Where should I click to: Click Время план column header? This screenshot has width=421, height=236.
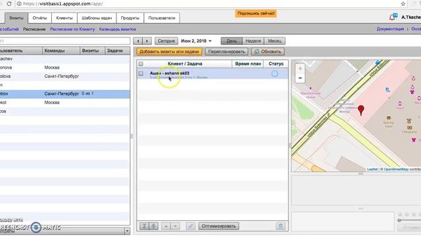[x=247, y=64]
